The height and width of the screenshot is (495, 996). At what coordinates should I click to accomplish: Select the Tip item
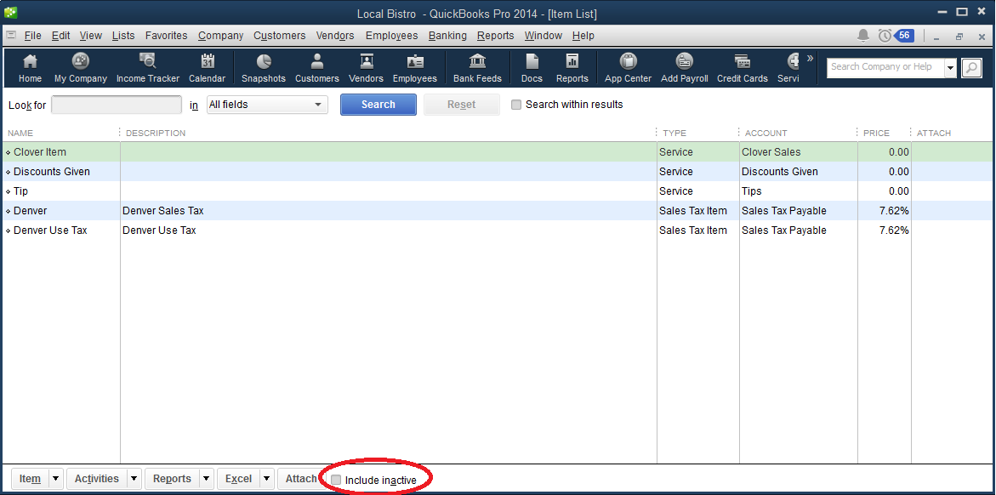pos(21,191)
